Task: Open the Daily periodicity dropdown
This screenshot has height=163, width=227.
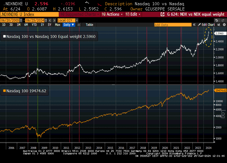Action: pos(69,25)
